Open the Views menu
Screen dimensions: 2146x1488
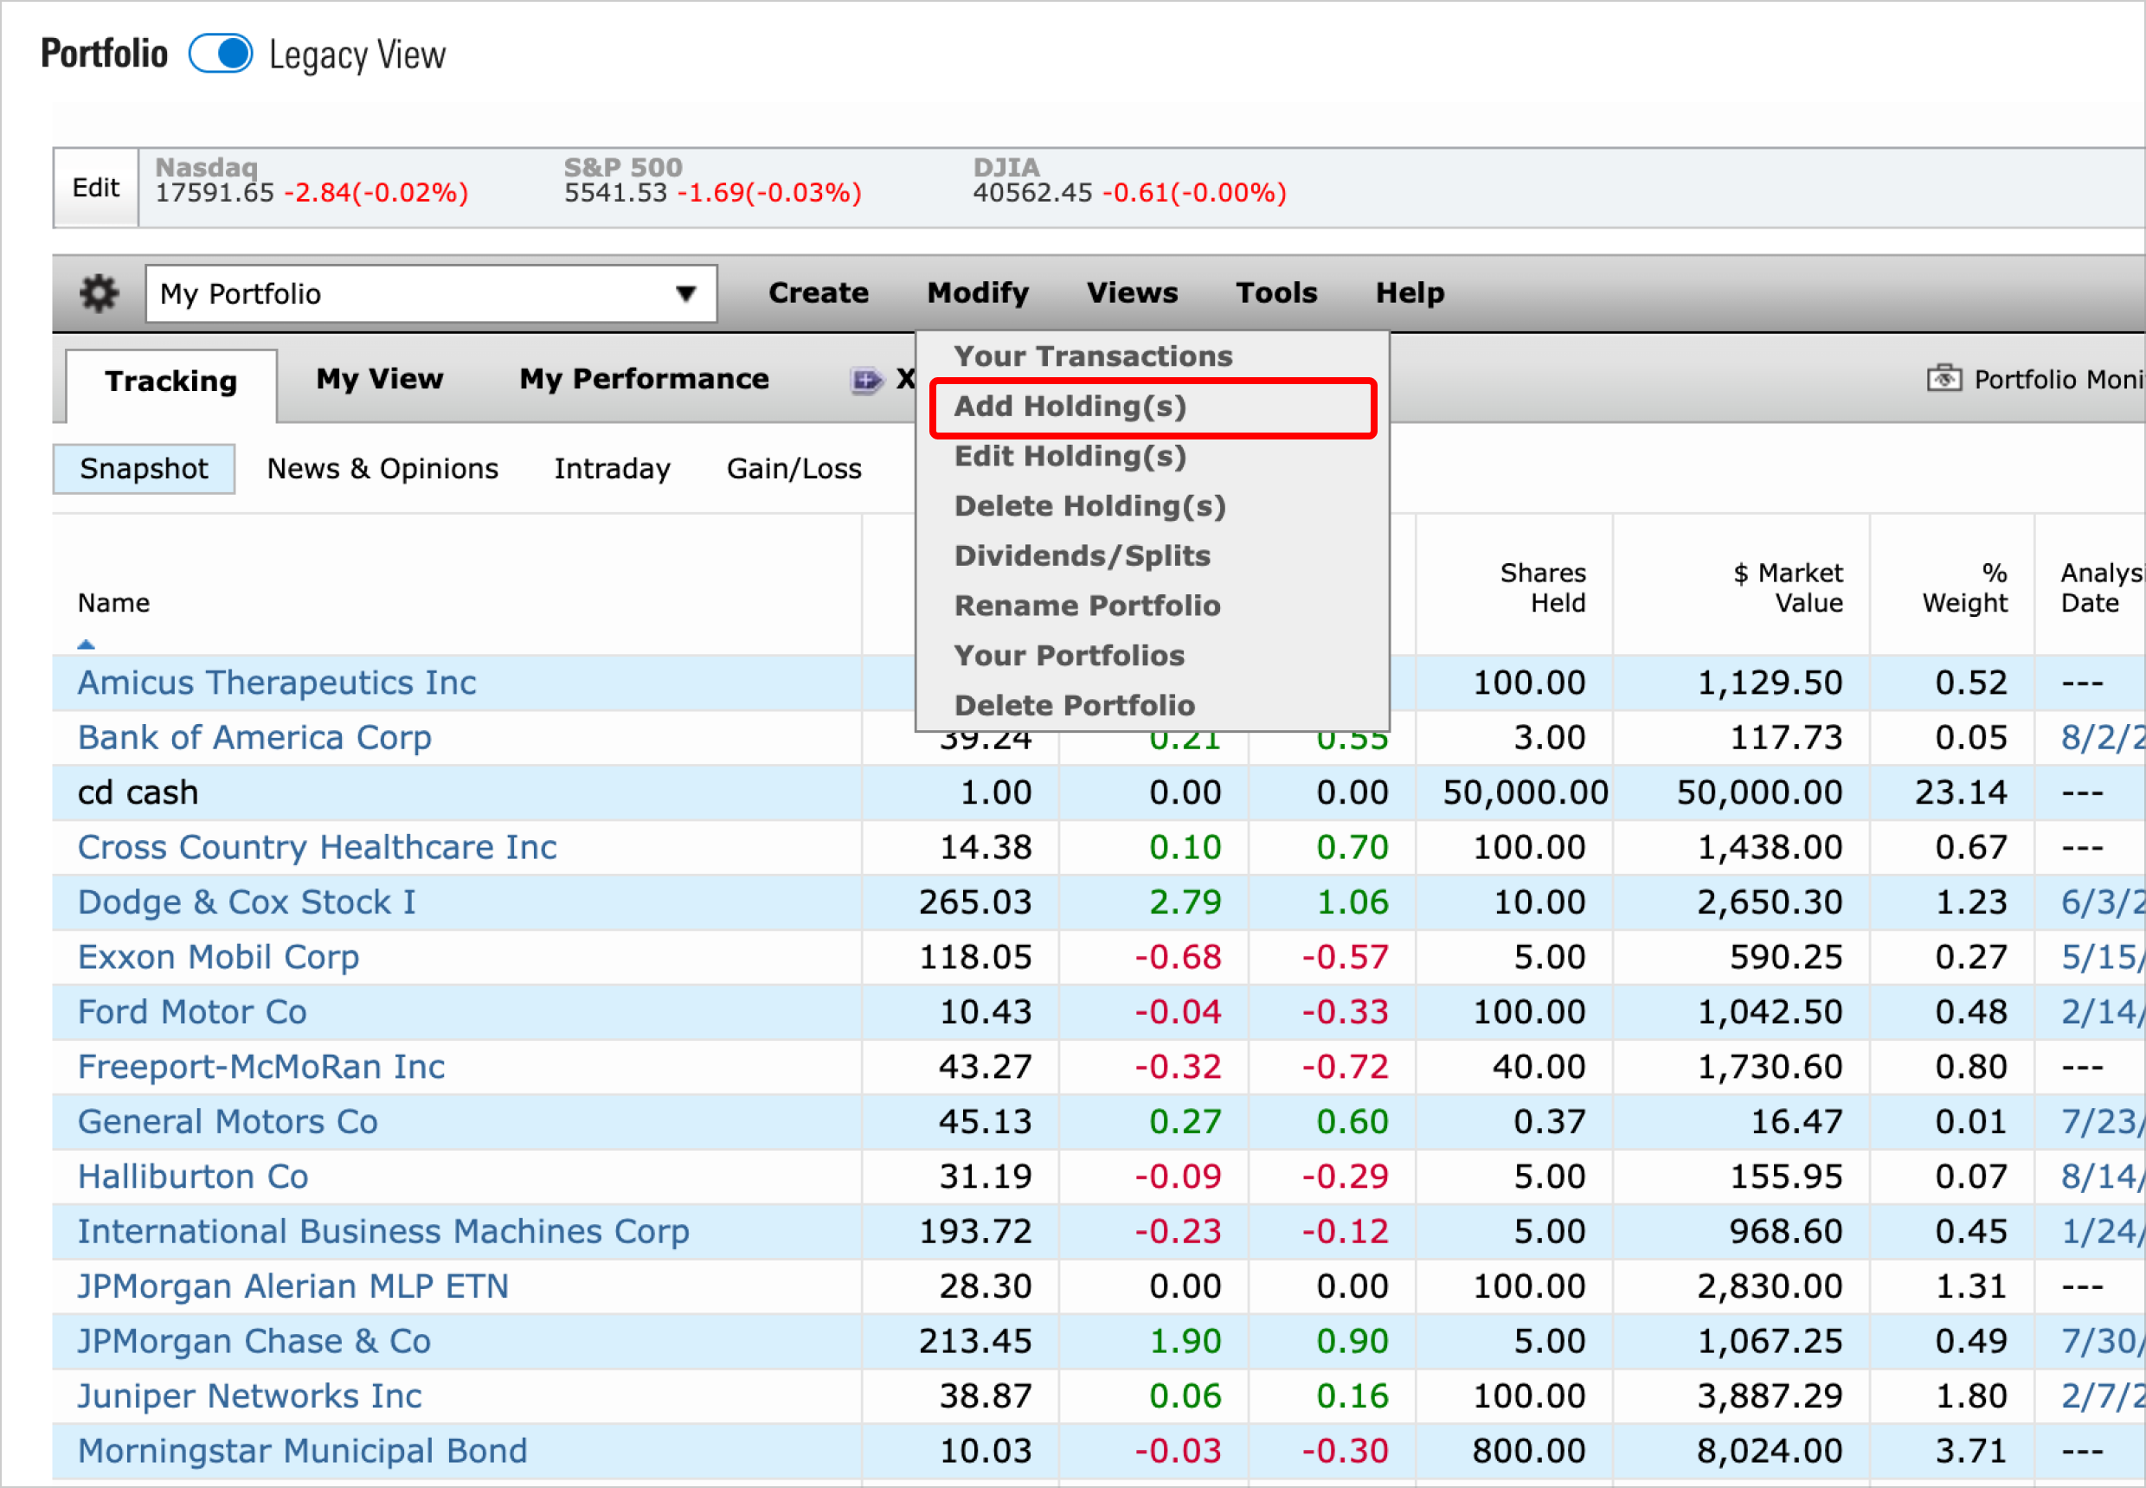coord(1132,292)
